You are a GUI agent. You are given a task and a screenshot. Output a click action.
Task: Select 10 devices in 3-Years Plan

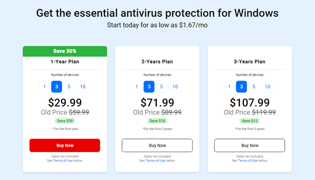point(267,87)
